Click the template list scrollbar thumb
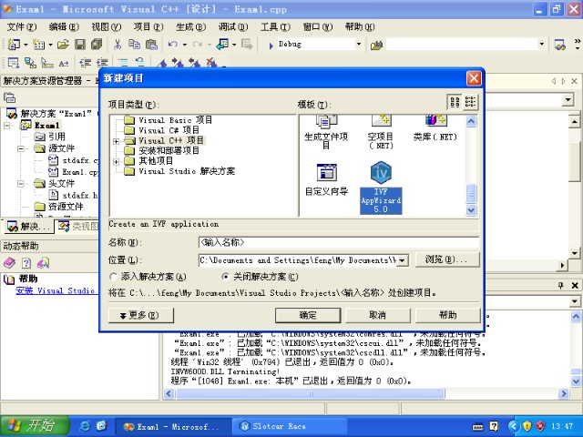This screenshot has height=437, width=583. [471, 194]
